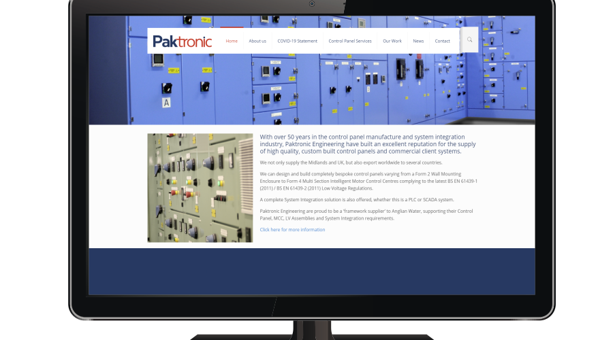This screenshot has width=613, height=340.
Task: Click 'A complete System Integration solution' sentence
Action: [x=357, y=199]
